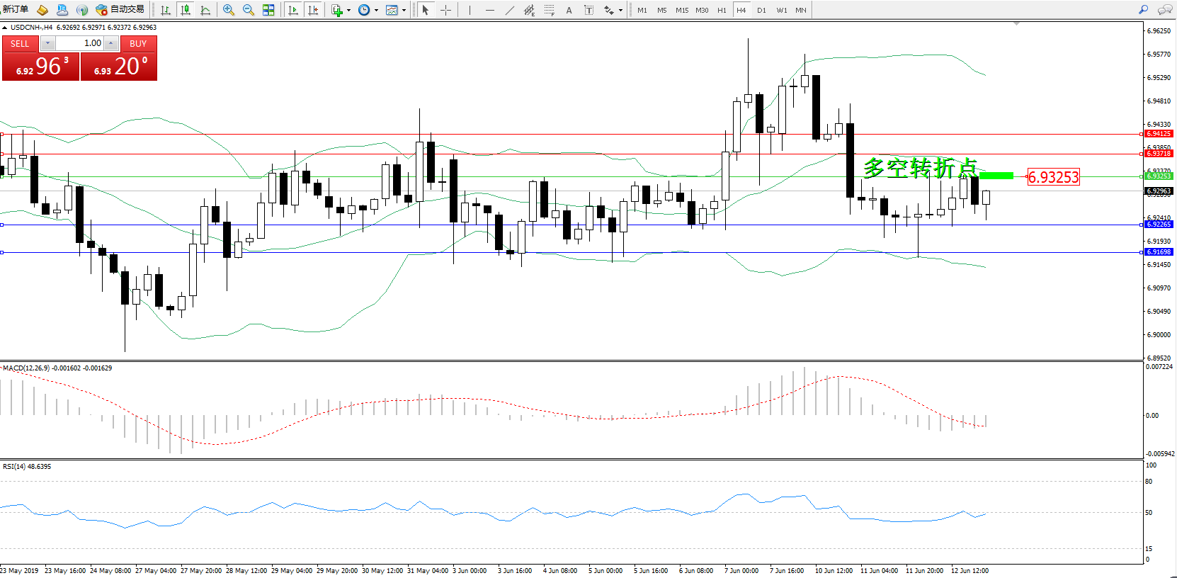Select the crosshair cursor tool
Image resolution: width=1177 pixels, height=578 pixels.
tap(445, 10)
